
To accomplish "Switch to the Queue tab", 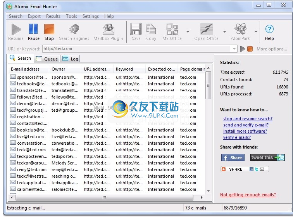I will tap(47, 59).
